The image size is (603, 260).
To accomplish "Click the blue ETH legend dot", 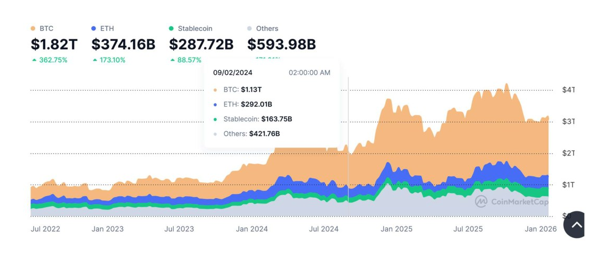I will [x=93, y=28].
